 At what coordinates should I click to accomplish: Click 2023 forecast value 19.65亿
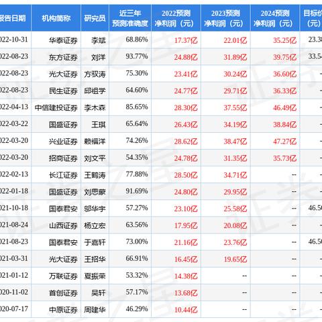tap(235, 259)
